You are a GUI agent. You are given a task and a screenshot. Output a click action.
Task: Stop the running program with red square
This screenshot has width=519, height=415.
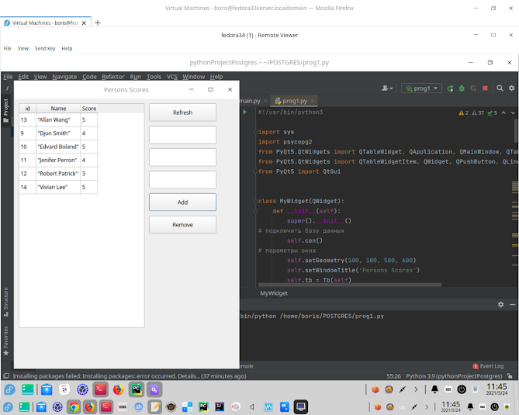tap(485, 88)
